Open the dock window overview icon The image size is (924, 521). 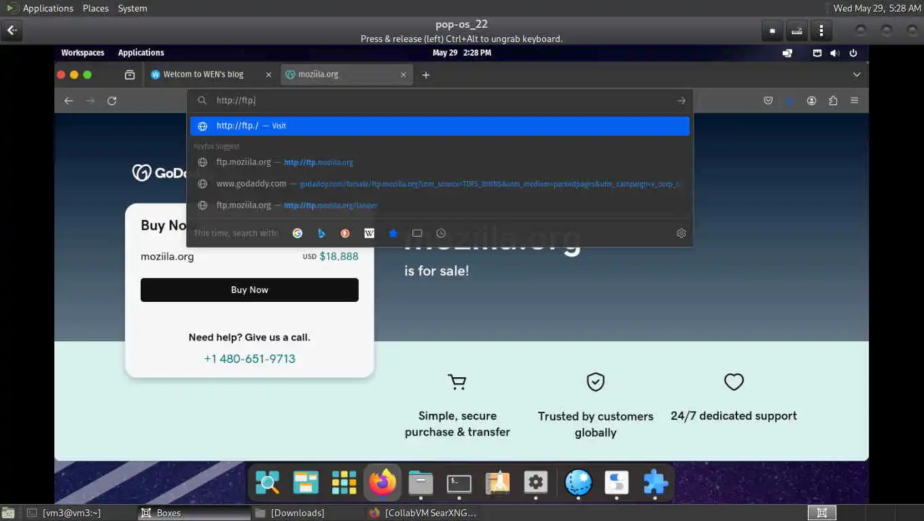tap(306, 483)
